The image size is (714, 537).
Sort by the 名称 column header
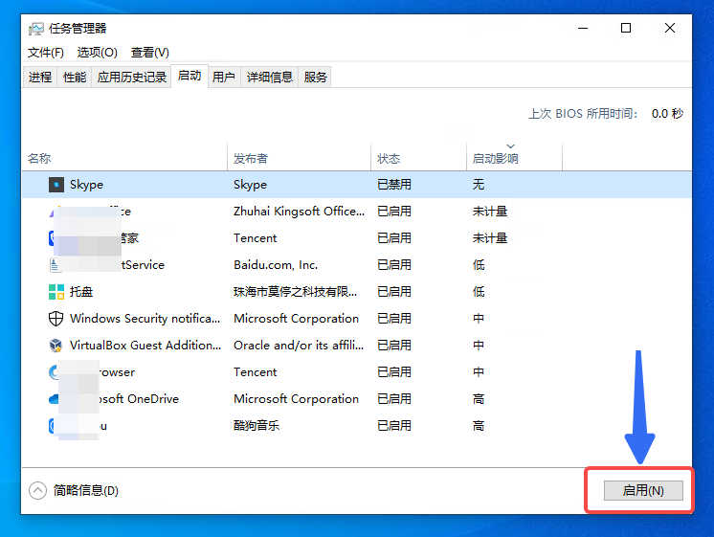pos(124,158)
